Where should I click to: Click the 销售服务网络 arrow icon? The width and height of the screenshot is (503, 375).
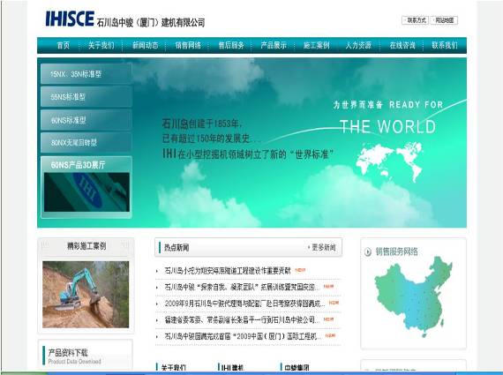tap(368, 251)
